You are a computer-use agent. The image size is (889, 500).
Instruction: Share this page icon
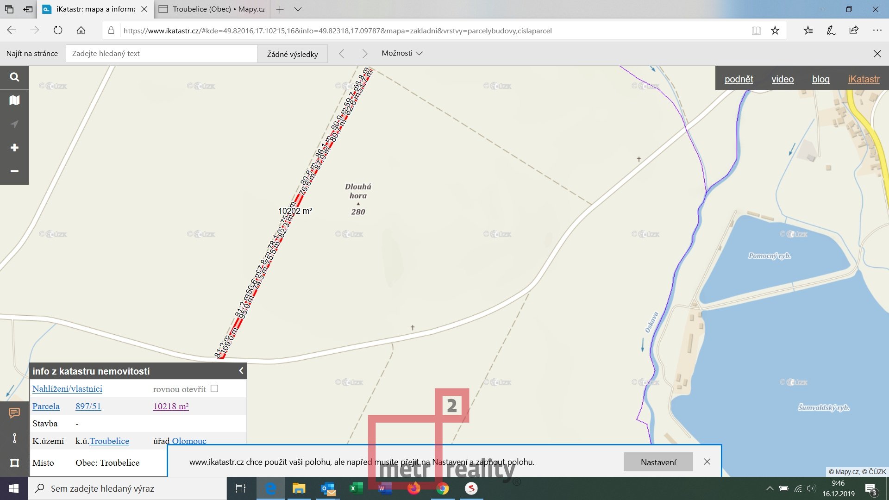(x=854, y=31)
